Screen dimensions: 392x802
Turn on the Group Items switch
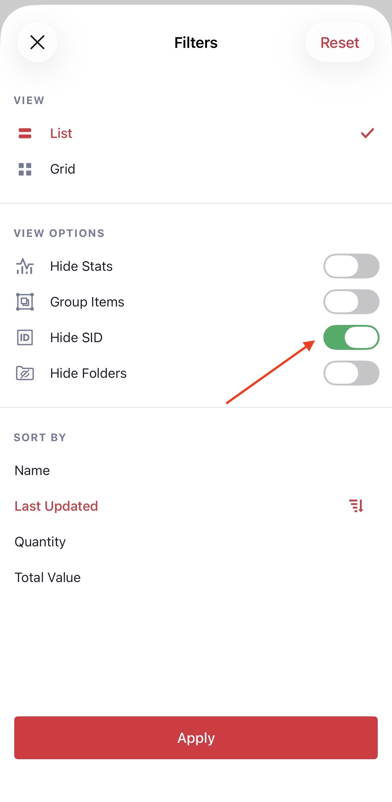coord(351,302)
